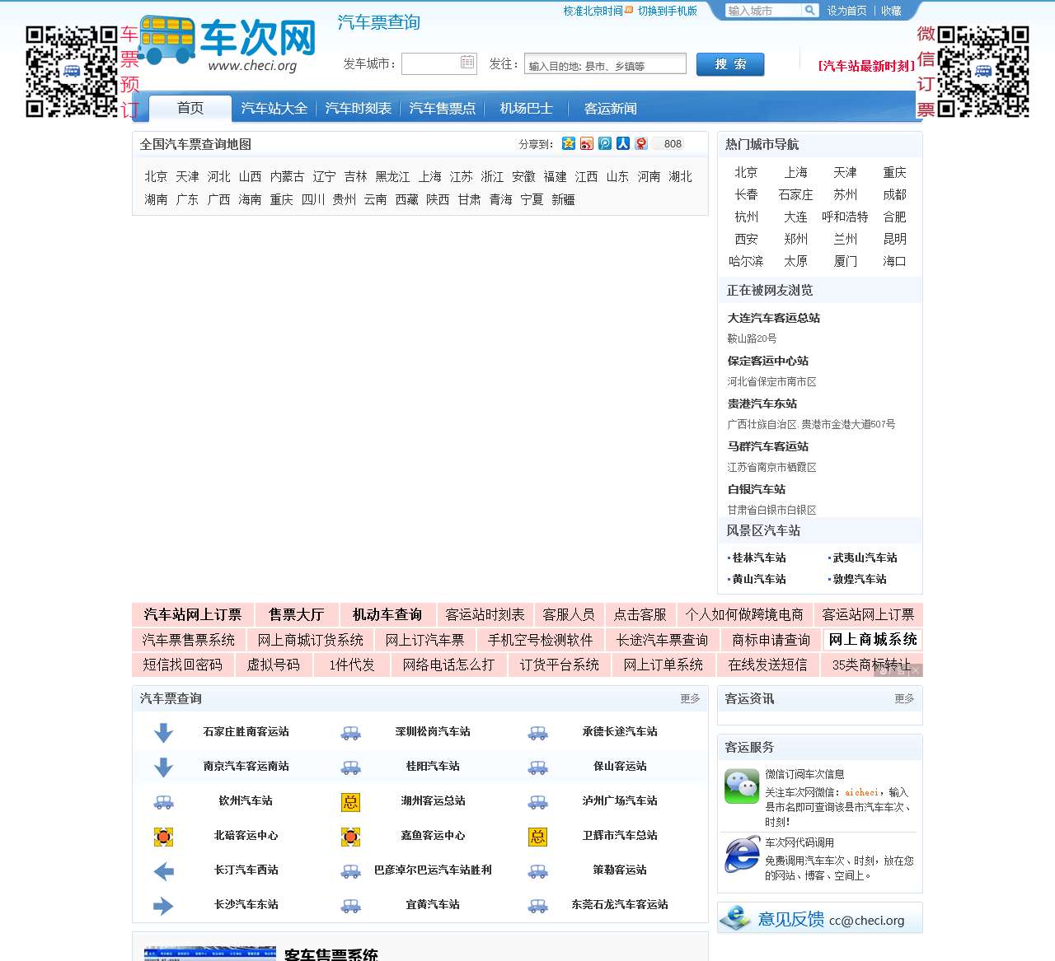Click the 收藏 link
This screenshot has height=961, width=1055.
point(891,11)
